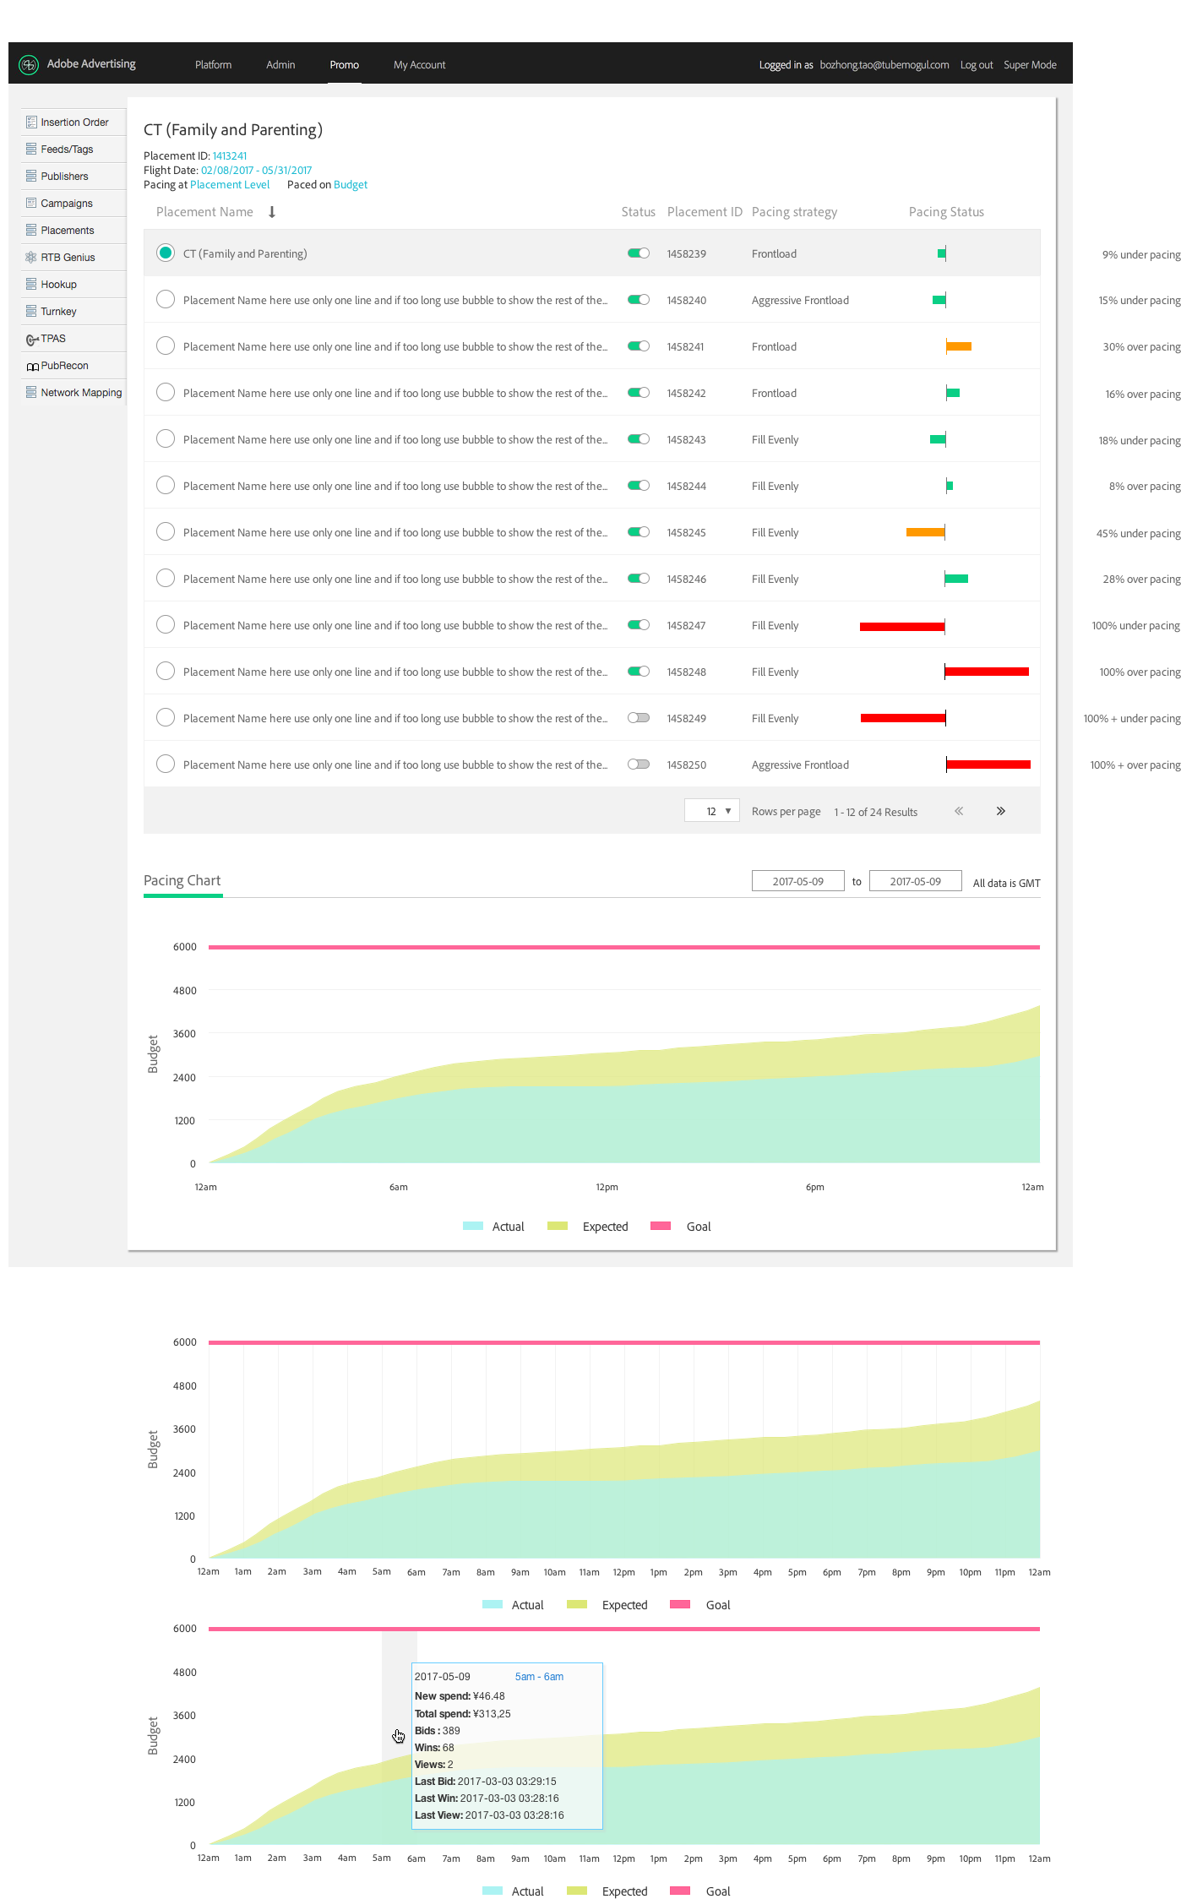Viewport: 1181px width, 1899px height.
Task: Enable status switch for placement 1458249
Action: tap(639, 718)
